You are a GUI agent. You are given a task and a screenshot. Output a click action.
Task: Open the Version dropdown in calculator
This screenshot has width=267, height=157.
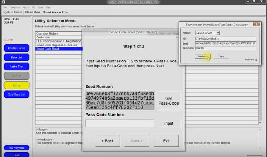(218, 33)
